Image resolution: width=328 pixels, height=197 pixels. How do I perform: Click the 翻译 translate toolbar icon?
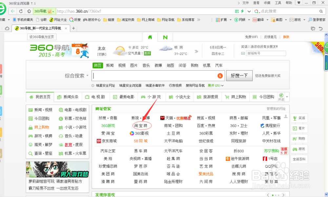258,20
